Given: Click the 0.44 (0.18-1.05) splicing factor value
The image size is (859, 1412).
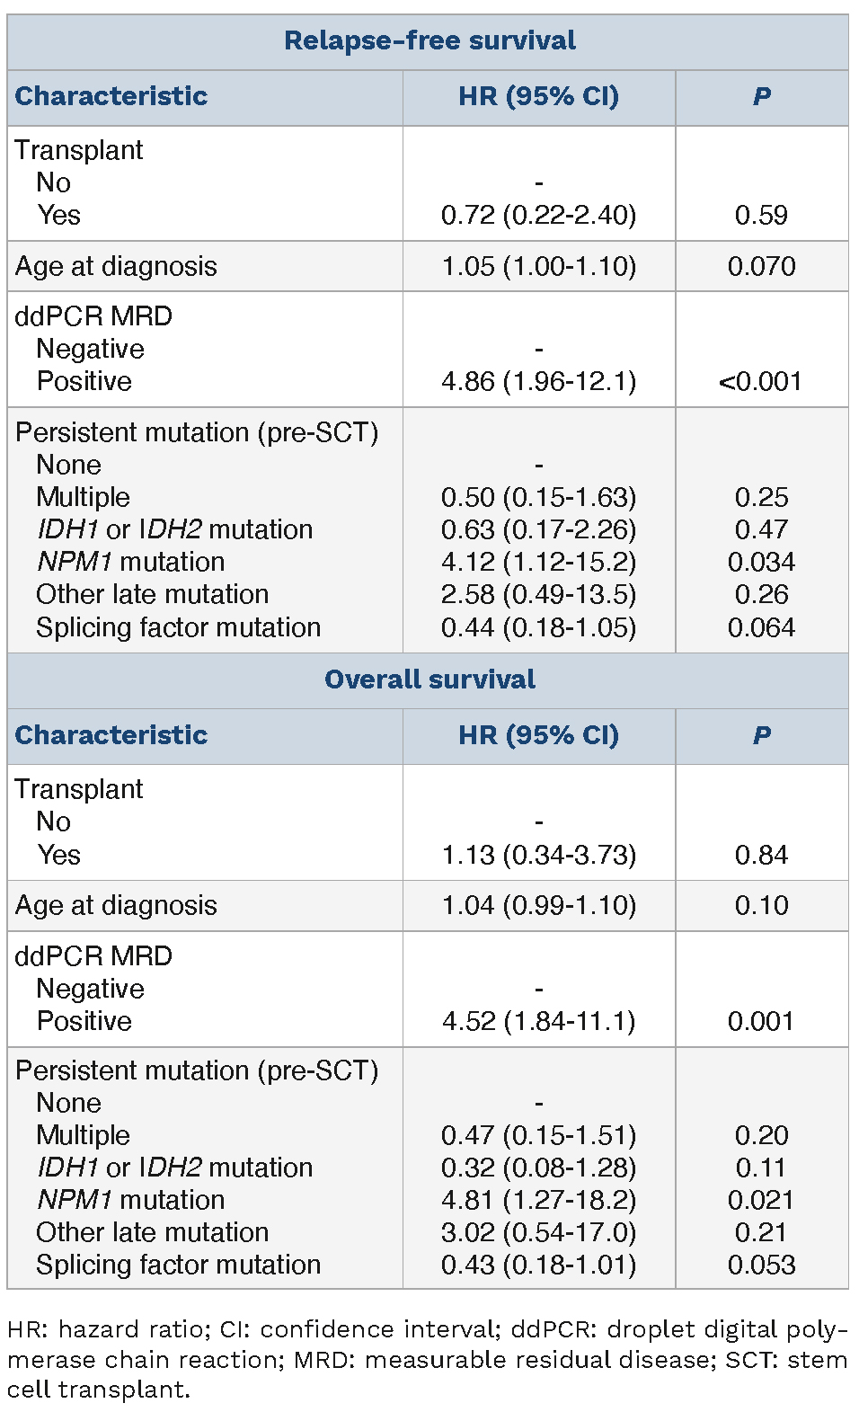Looking at the screenshot, I should (538, 627).
